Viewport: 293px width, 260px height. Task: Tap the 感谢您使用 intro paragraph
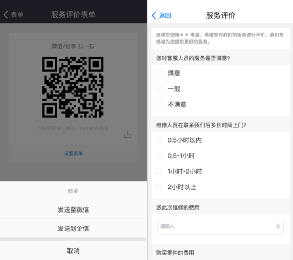(220, 38)
